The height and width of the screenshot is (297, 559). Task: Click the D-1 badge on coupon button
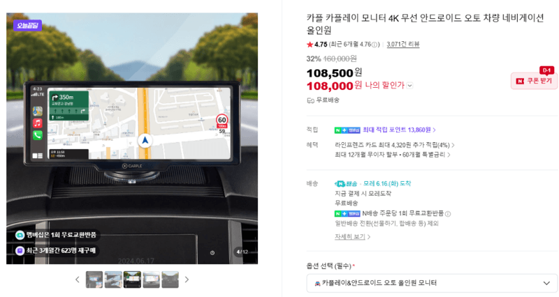546,70
